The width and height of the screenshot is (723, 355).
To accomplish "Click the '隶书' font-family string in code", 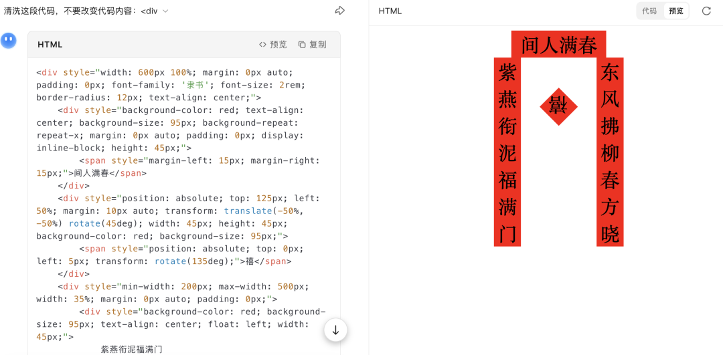I will point(195,85).
